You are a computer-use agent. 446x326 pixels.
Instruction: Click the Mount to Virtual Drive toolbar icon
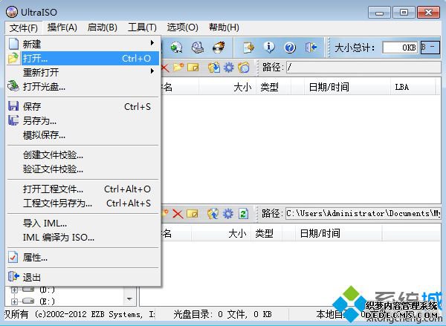177,48
